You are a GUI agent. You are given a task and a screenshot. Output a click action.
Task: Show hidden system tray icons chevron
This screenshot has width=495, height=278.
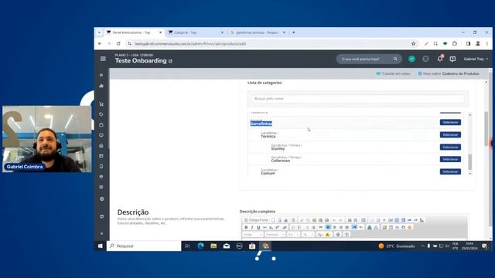422,246
